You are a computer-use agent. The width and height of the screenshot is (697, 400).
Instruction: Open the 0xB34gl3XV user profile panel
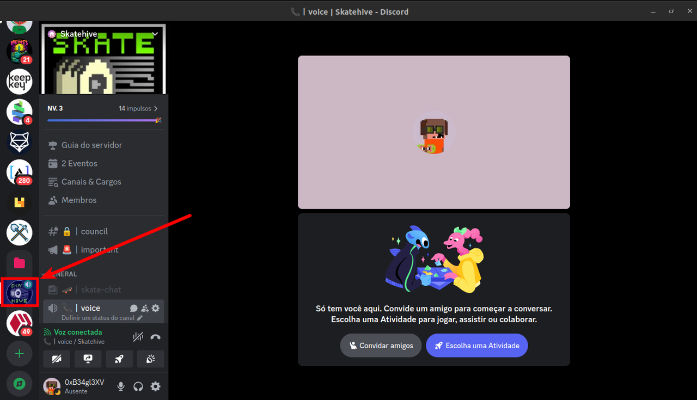tap(76, 386)
